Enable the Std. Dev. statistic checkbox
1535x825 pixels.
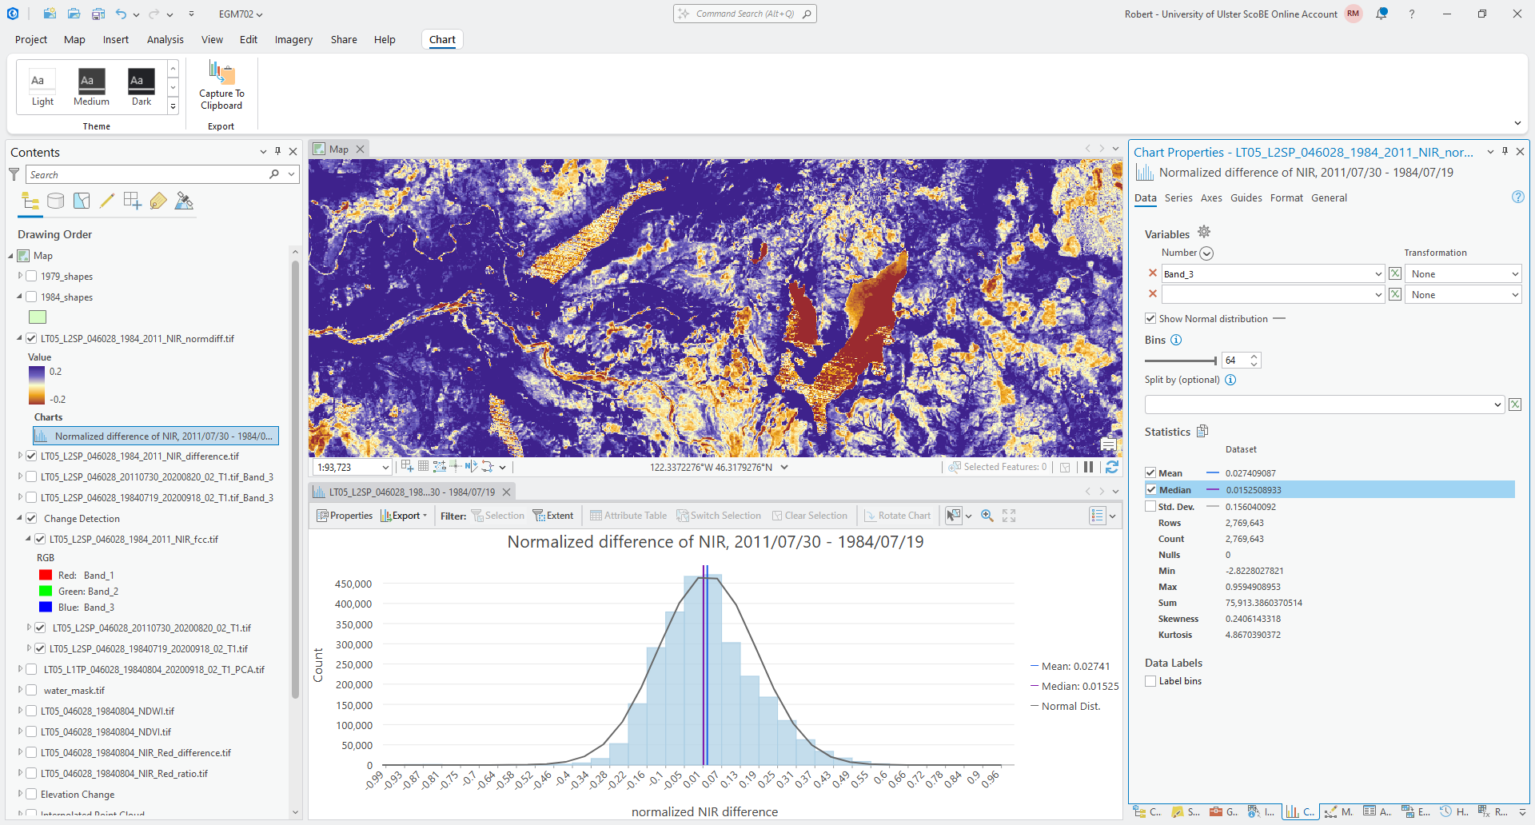(x=1150, y=507)
